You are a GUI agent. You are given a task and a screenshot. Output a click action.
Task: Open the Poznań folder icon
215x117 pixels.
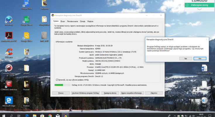(26, 86)
